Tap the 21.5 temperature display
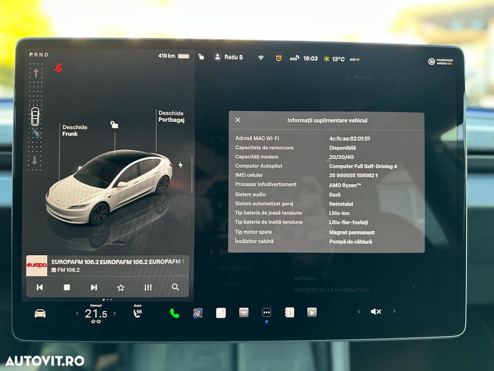The image size is (494, 371). pyautogui.click(x=96, y=314)
